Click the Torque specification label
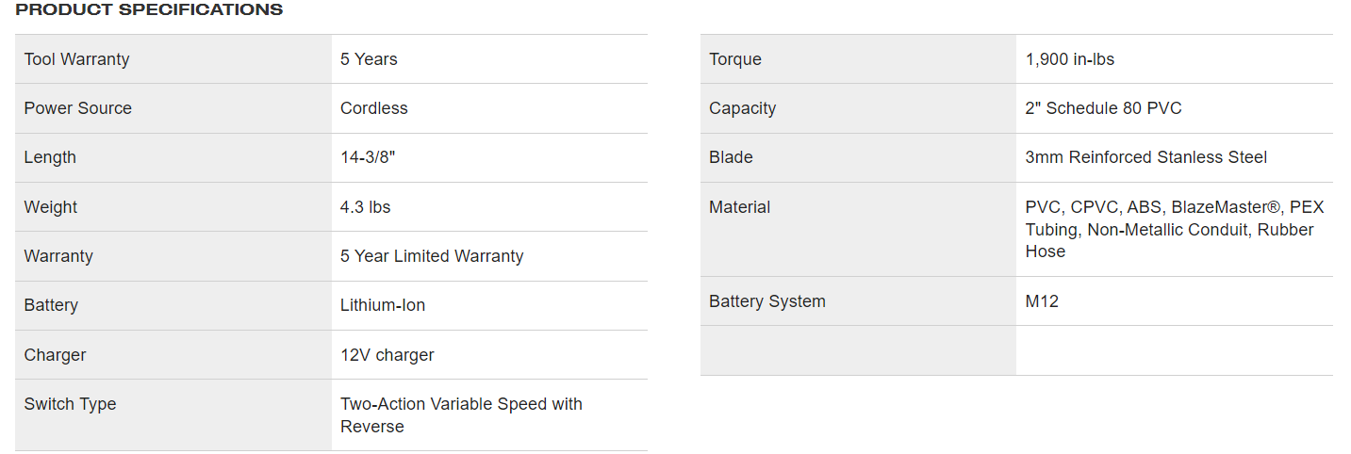Image resolution: width=1351 pixels, height=454 pixels. [734, 59]
